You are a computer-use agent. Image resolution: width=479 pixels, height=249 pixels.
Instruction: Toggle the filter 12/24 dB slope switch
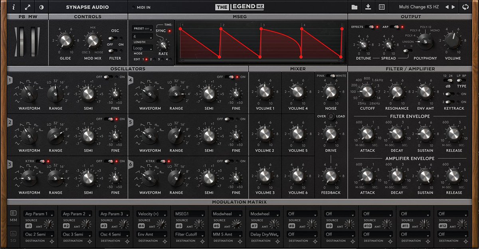(447, 81)
